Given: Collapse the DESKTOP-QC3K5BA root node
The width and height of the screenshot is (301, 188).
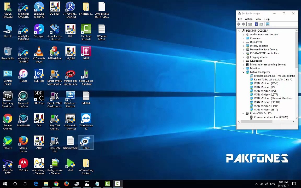Looking at the screenshot, I should (x=239, y=31).
